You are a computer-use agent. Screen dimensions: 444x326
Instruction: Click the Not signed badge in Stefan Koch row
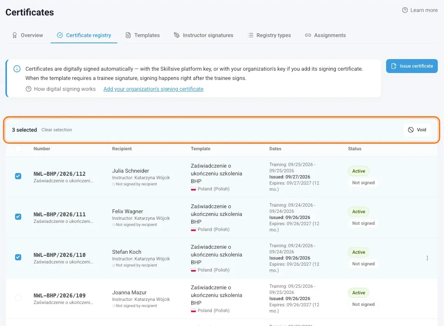363,264
